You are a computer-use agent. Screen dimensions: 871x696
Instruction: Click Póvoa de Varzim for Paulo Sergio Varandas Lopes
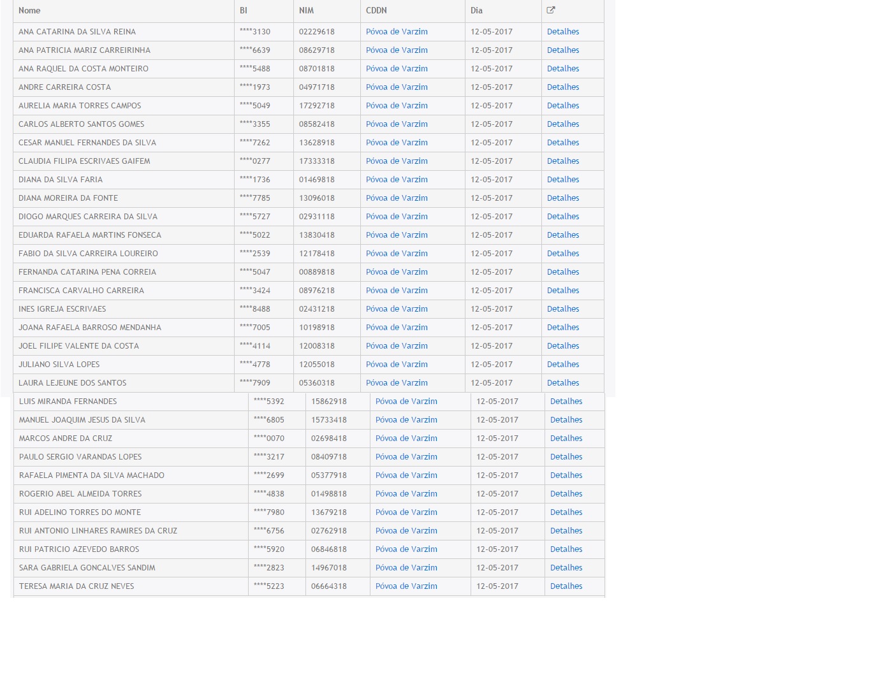tap(406, 457)
